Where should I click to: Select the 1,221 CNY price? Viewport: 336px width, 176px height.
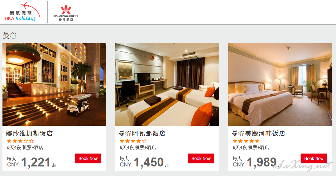pyautogui.click(x=35, y=162)
